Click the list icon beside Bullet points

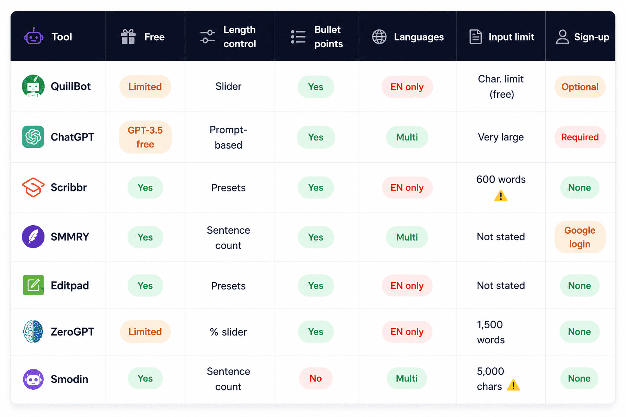point(298,37)
